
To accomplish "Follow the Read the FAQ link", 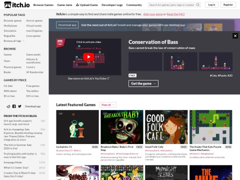I will 175,14.
